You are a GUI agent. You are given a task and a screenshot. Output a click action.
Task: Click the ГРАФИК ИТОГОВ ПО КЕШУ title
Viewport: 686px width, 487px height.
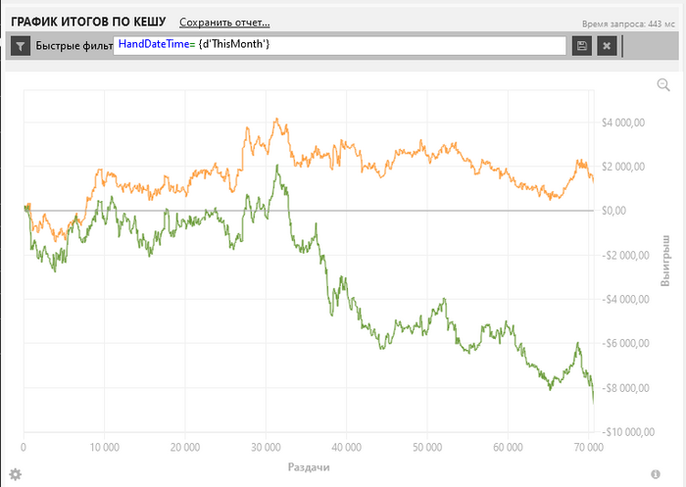click(88, 22)
